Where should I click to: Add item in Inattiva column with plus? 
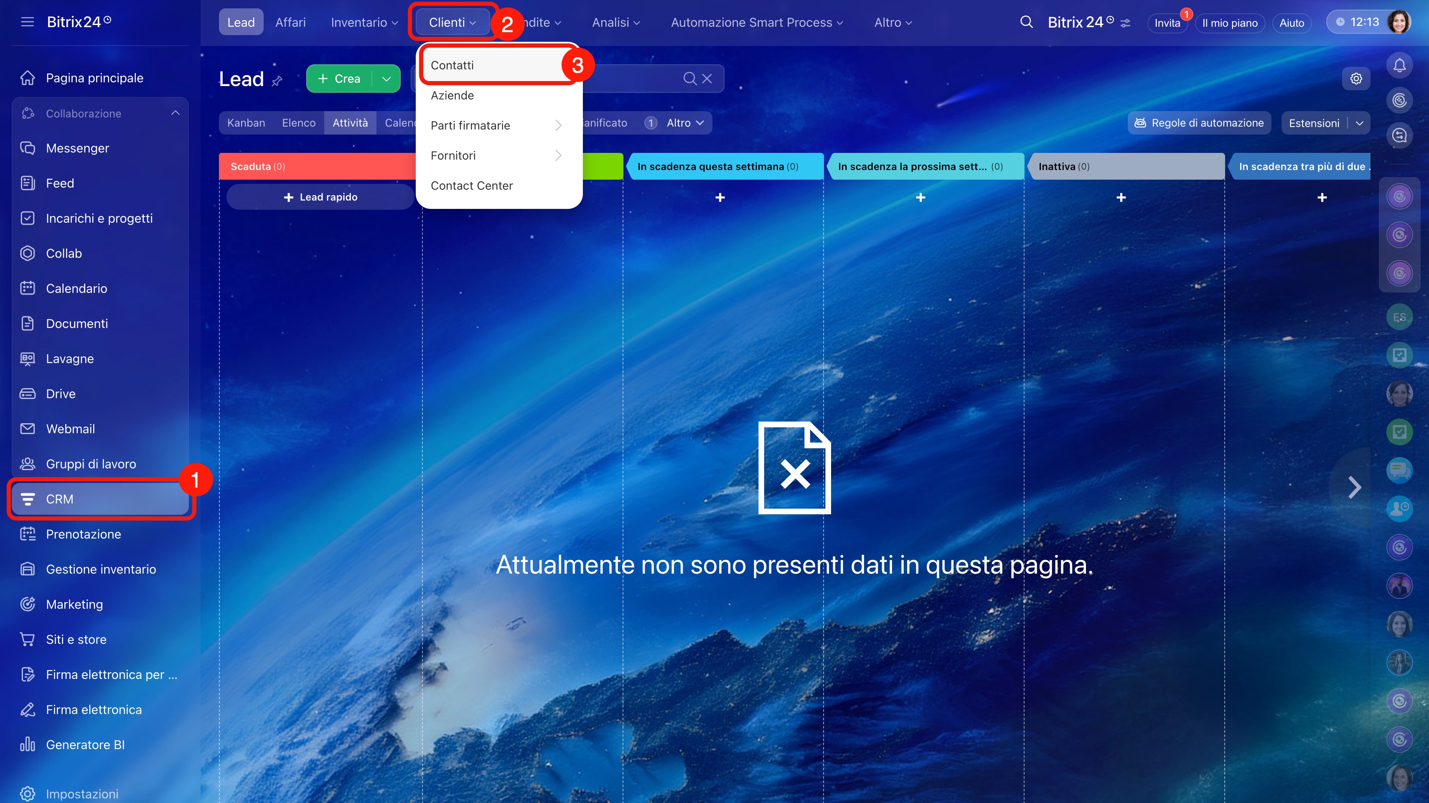(1121, 198)
